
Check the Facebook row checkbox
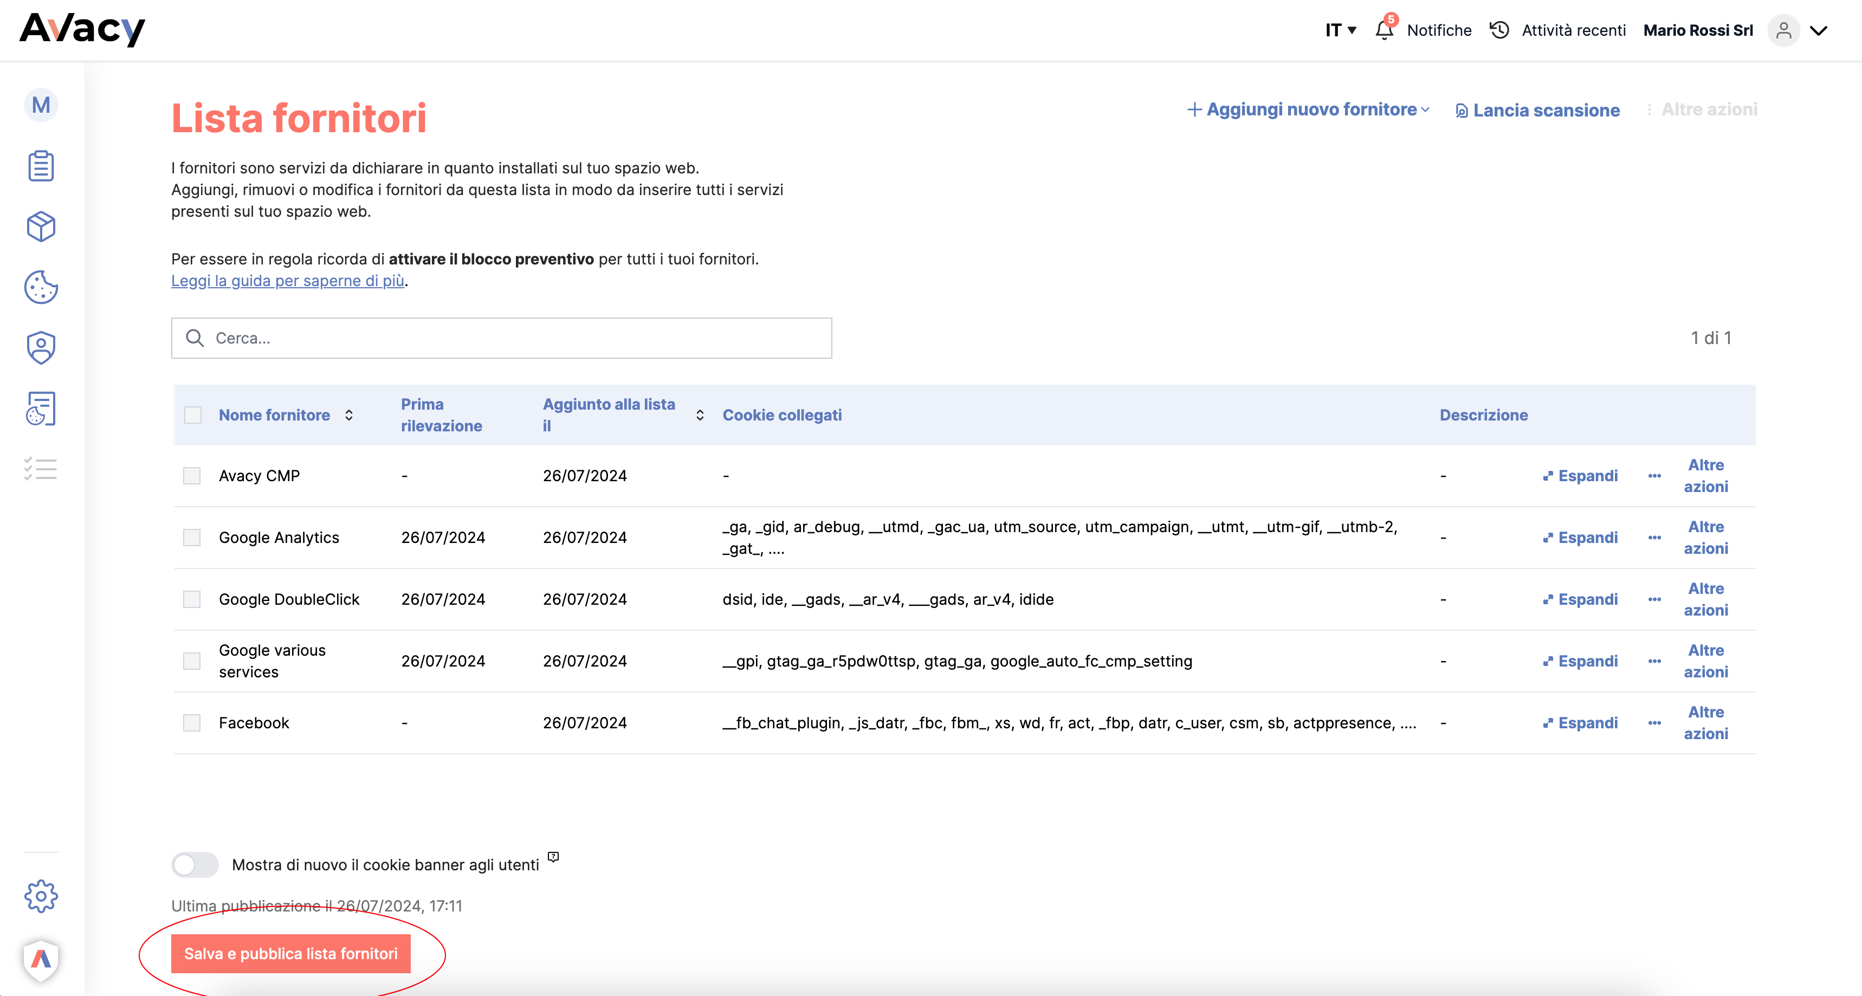coord(191,723)
